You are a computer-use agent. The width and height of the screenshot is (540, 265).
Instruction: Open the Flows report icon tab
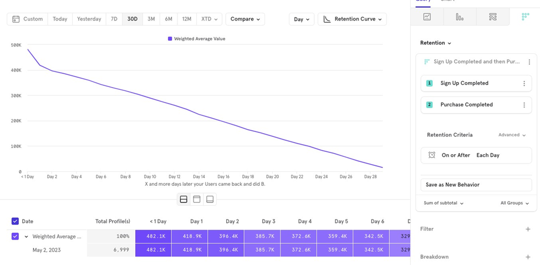click(492, 17)
